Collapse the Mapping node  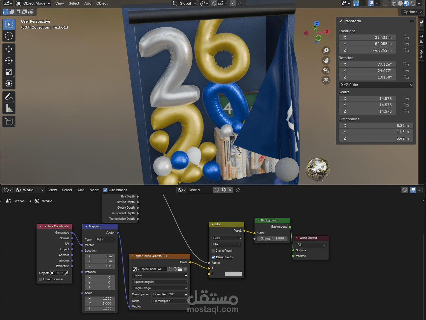point(86,226)
